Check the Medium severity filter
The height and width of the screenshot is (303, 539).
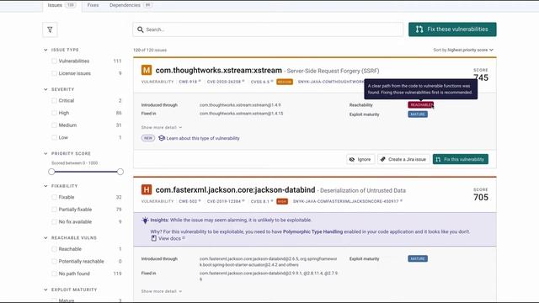pos(54,125)
